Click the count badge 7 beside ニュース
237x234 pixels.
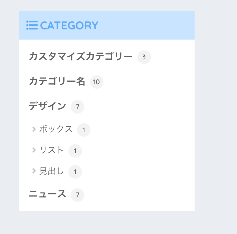[x=77, y=195]
